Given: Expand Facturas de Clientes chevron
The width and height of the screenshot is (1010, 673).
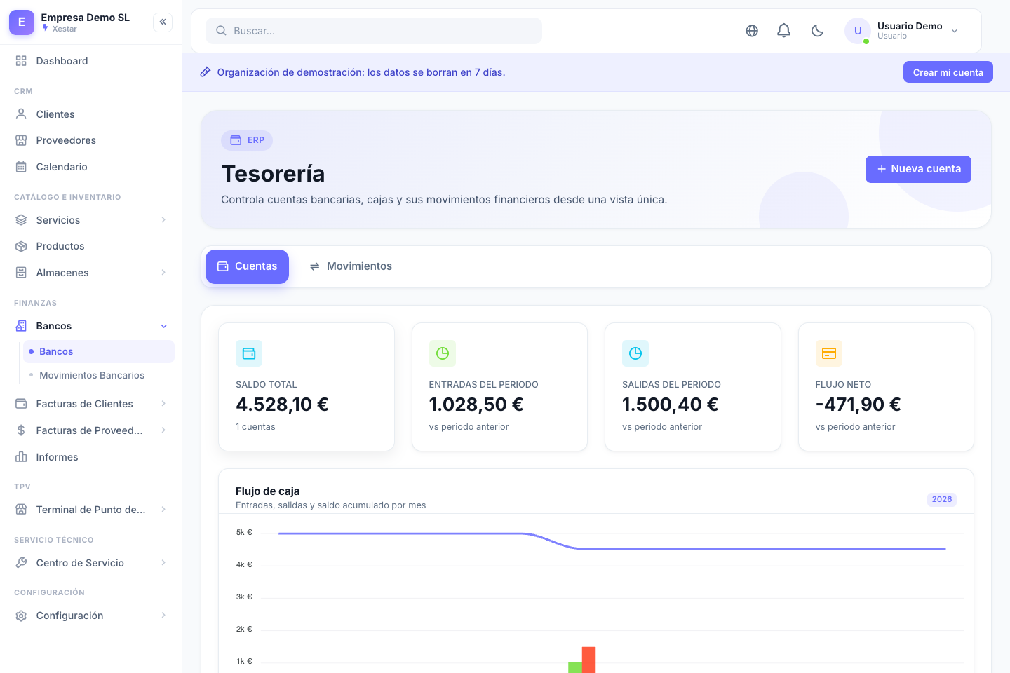Looking at the screenshot, I should (163, 404).
